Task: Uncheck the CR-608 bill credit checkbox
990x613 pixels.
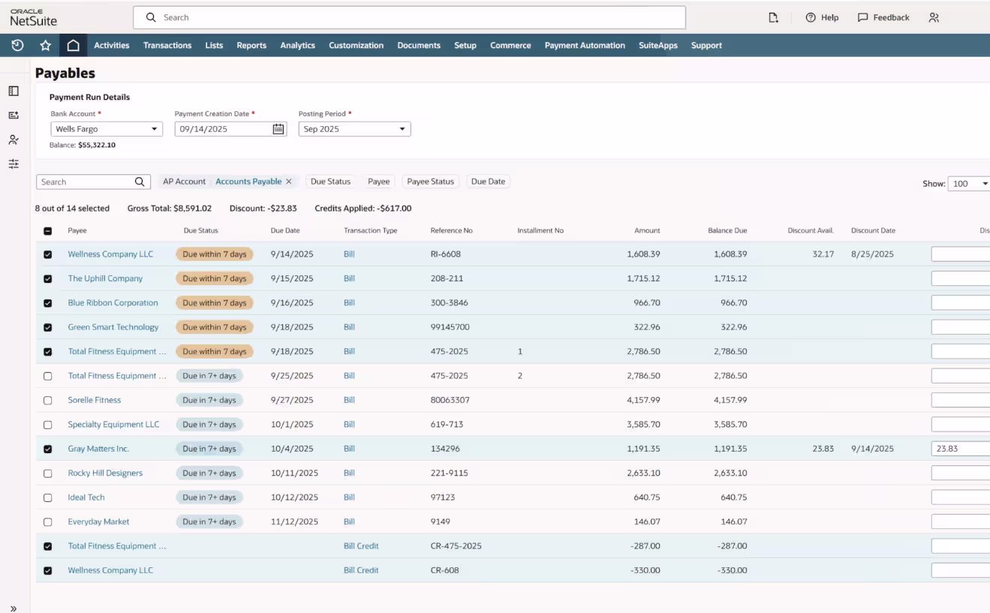Action: (48, 570)
